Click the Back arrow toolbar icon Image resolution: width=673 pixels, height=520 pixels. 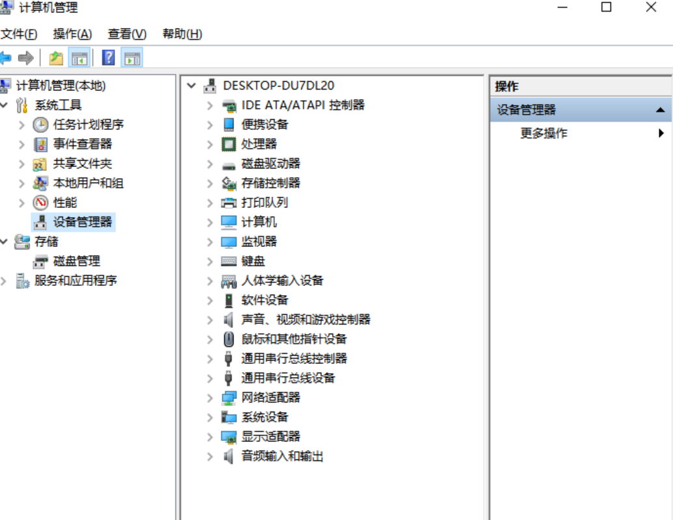pyautogui.click(x=6, y=58)
